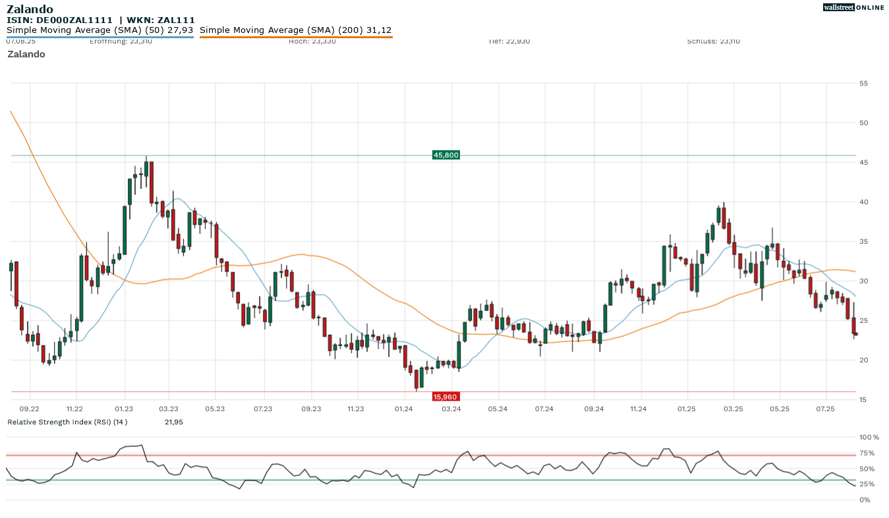
Task: Click the 11.22 date axis label
Action: (x=75, y=409)
